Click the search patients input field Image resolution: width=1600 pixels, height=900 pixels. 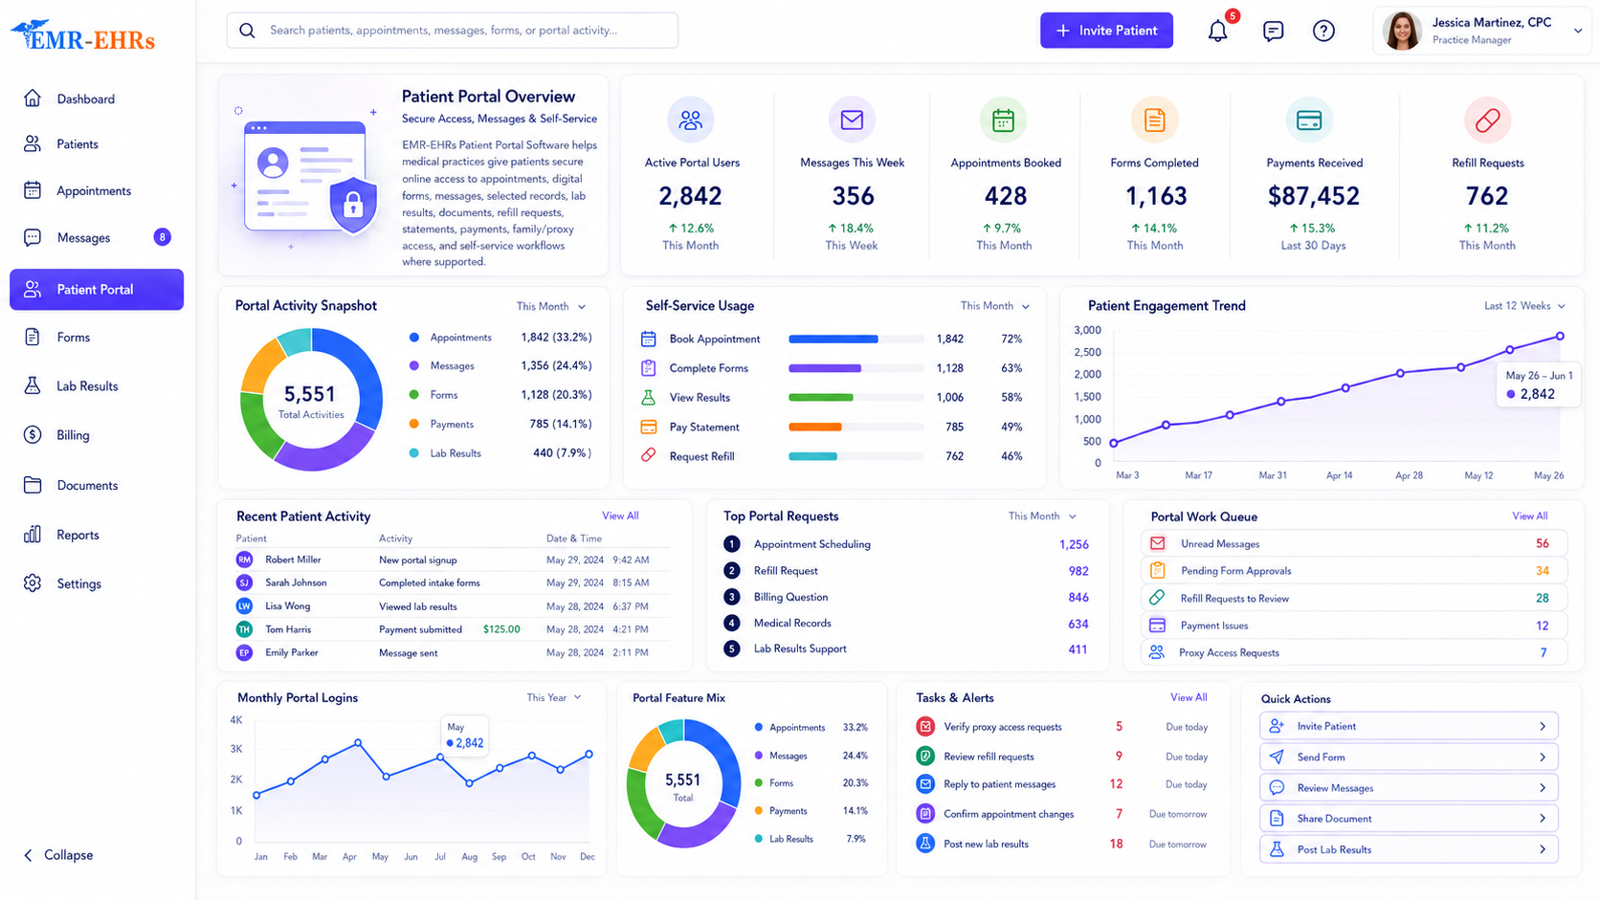coord(452,31)
